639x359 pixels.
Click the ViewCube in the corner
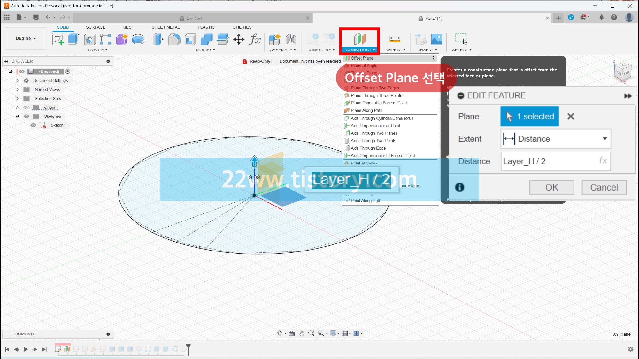point(623,72)
